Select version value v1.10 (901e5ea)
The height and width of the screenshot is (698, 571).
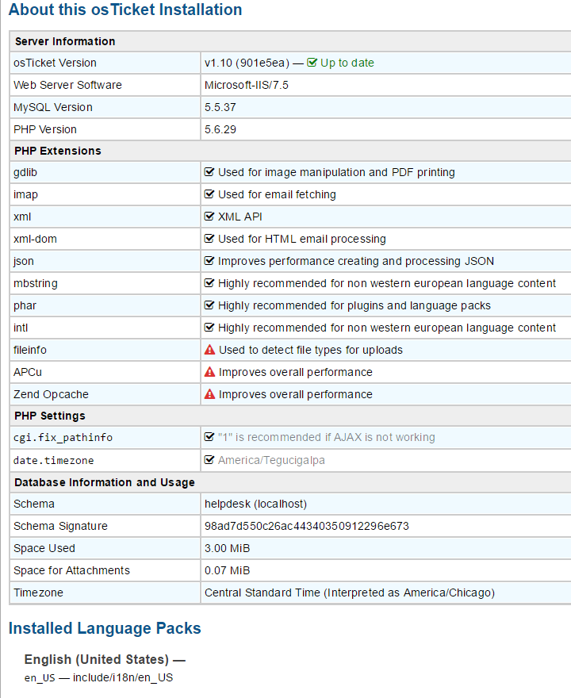[247, 63]
